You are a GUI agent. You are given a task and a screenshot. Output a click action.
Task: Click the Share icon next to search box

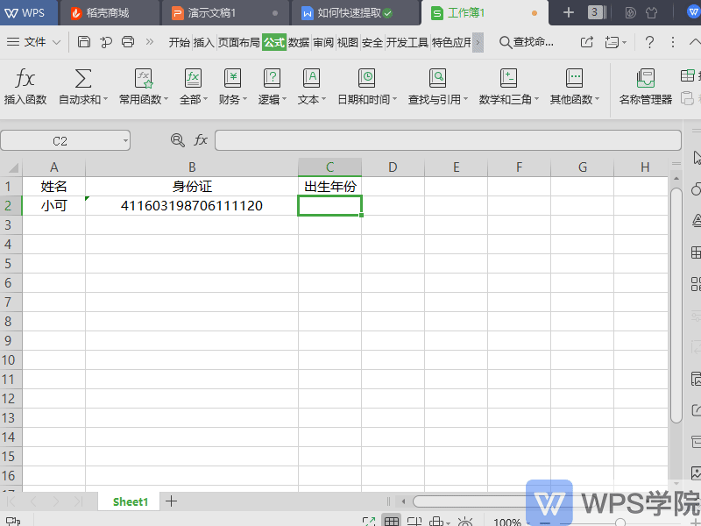587,42
